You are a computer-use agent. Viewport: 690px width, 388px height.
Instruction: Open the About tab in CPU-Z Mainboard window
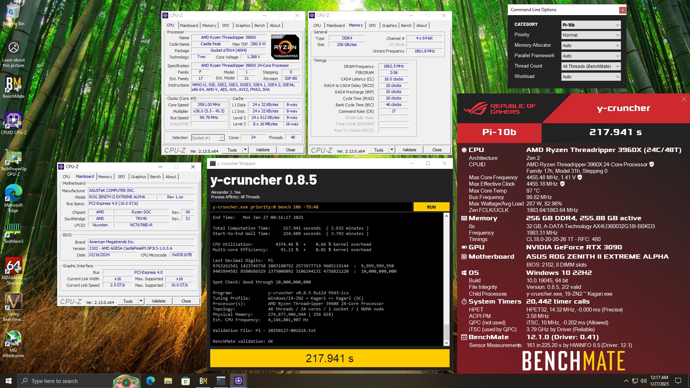171,177
